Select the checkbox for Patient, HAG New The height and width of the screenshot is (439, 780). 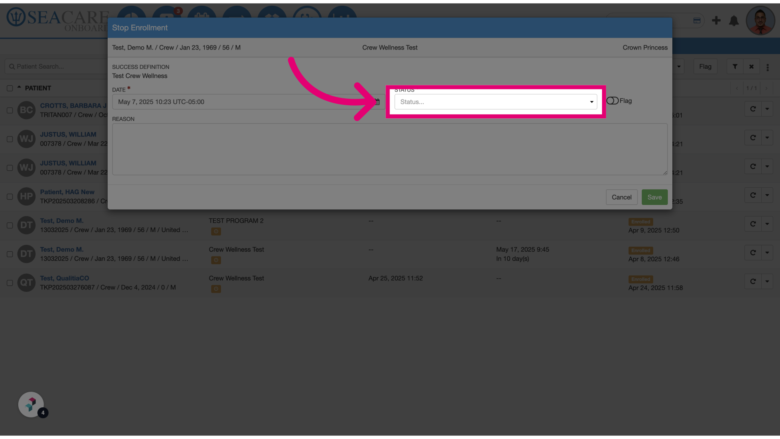10,197
